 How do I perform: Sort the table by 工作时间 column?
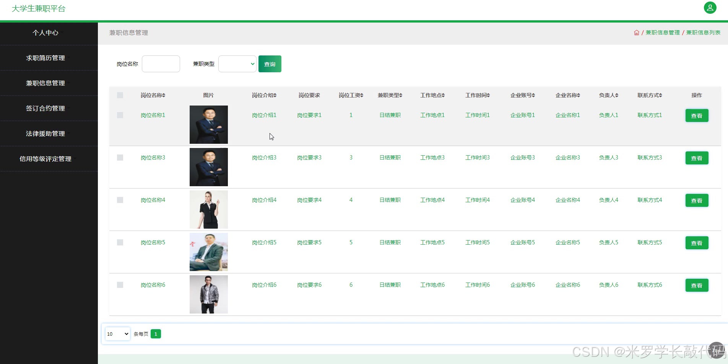coord(477,95)
